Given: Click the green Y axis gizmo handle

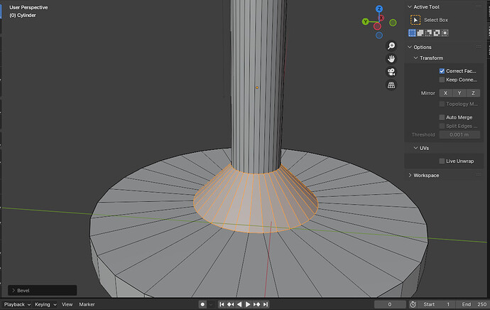Looking at the screenshot, I should click(365, 21).
